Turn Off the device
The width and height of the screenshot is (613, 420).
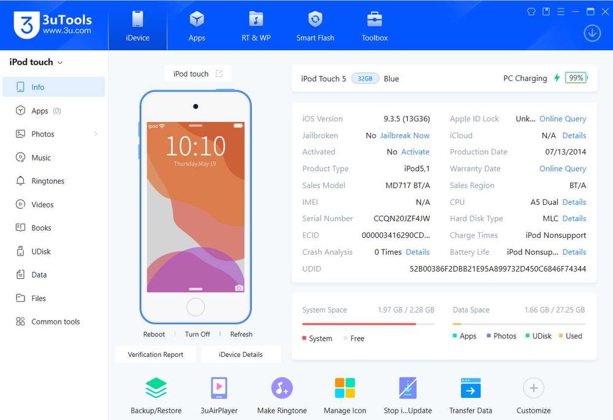197,334
